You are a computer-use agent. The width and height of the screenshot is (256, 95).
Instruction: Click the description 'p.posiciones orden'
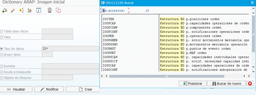203,19
